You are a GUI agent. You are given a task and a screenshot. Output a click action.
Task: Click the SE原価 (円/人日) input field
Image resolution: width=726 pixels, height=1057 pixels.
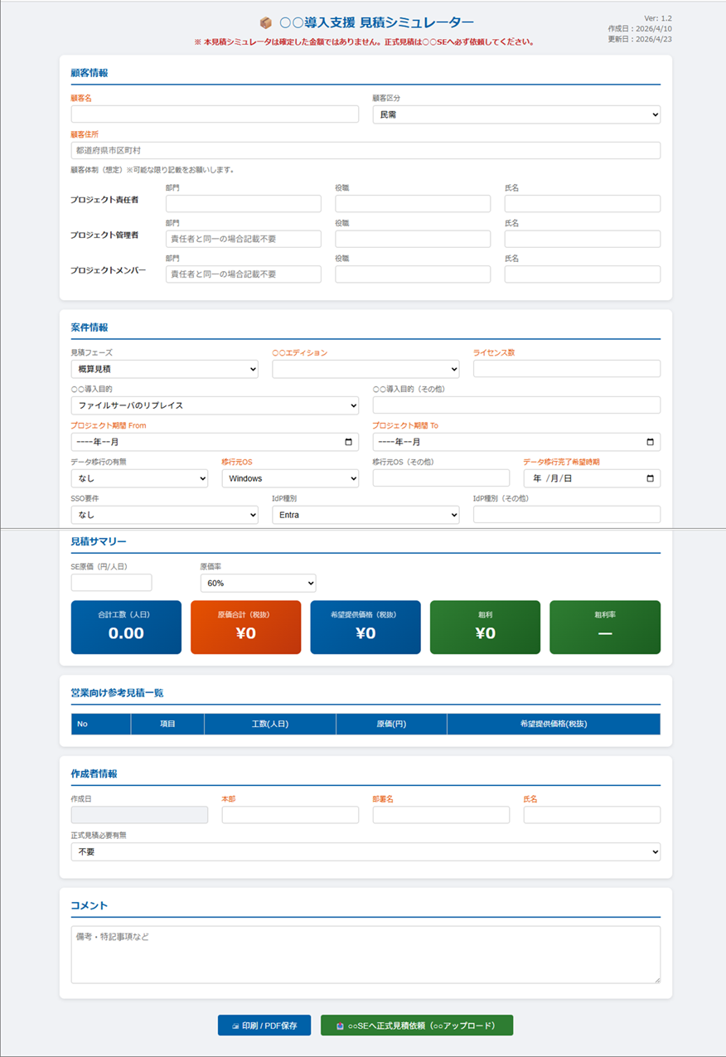[111, 583]
